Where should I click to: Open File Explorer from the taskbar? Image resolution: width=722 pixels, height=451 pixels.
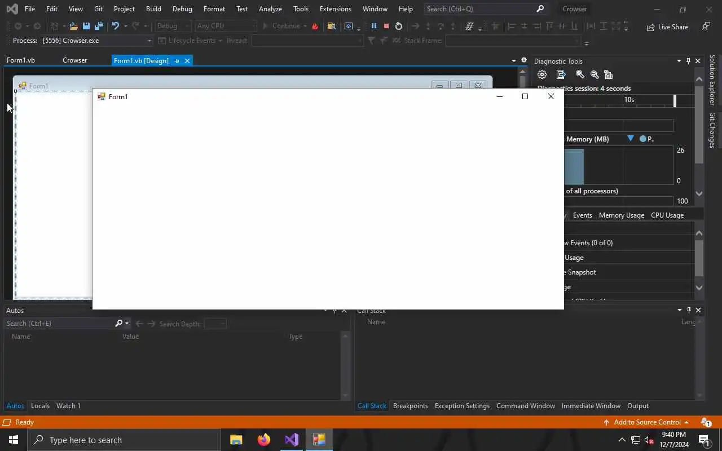click(236, 440)
